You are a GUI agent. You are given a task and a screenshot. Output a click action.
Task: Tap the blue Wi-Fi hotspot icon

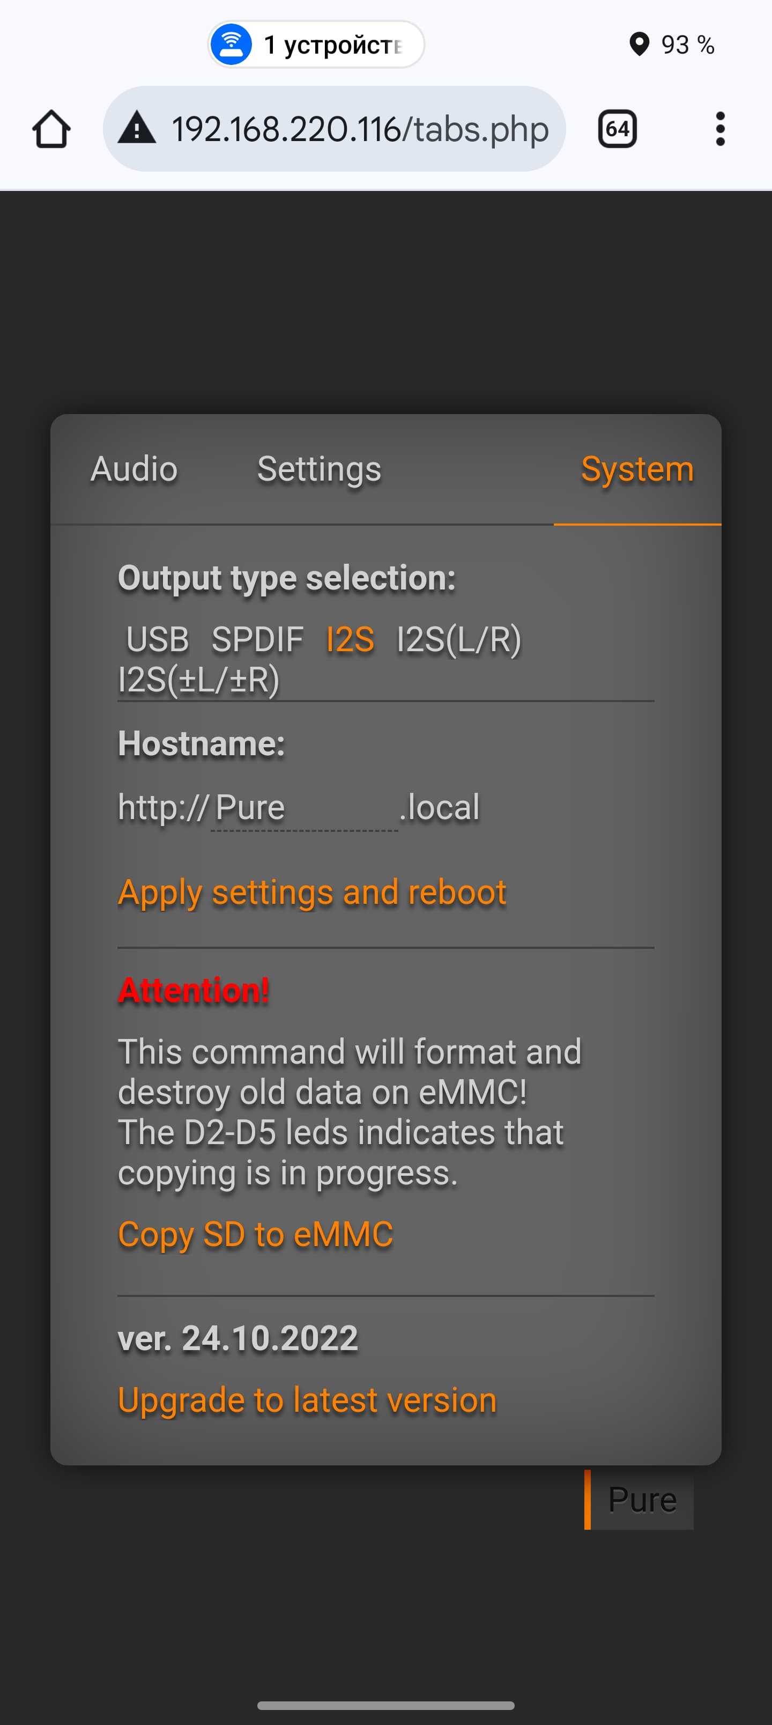pyautogui.click(x=231, y=44)
